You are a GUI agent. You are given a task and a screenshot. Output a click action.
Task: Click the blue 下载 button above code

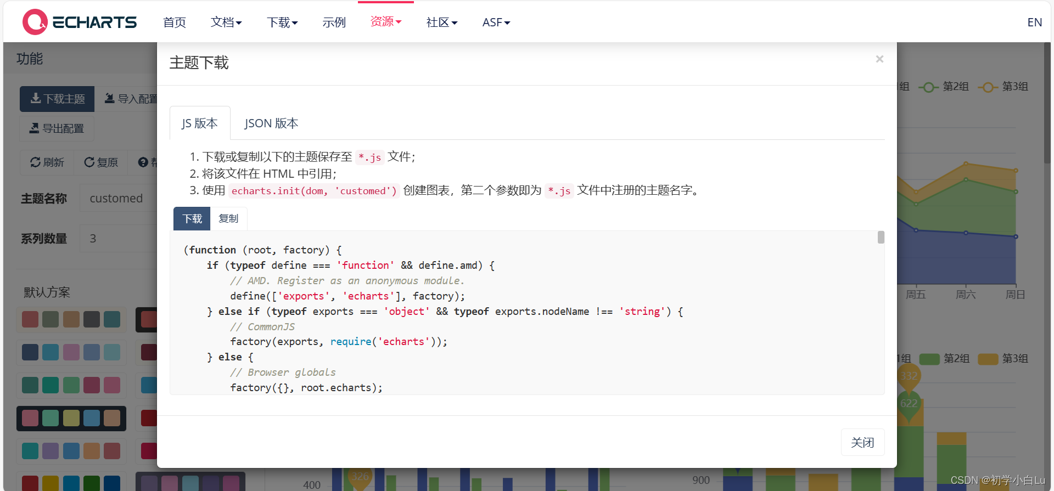coord(192,218)
